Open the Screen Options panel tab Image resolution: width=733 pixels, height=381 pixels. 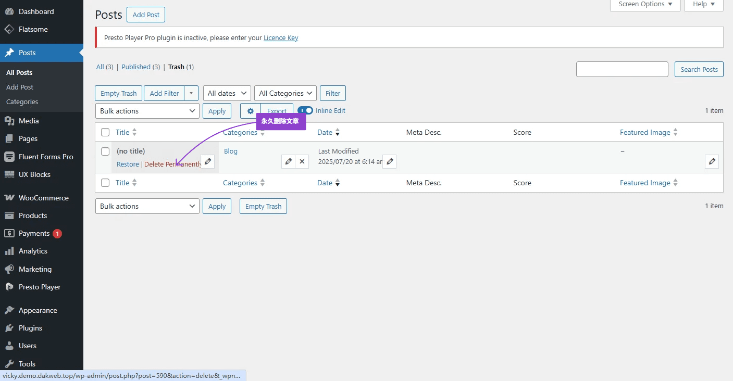pos(645,4)
